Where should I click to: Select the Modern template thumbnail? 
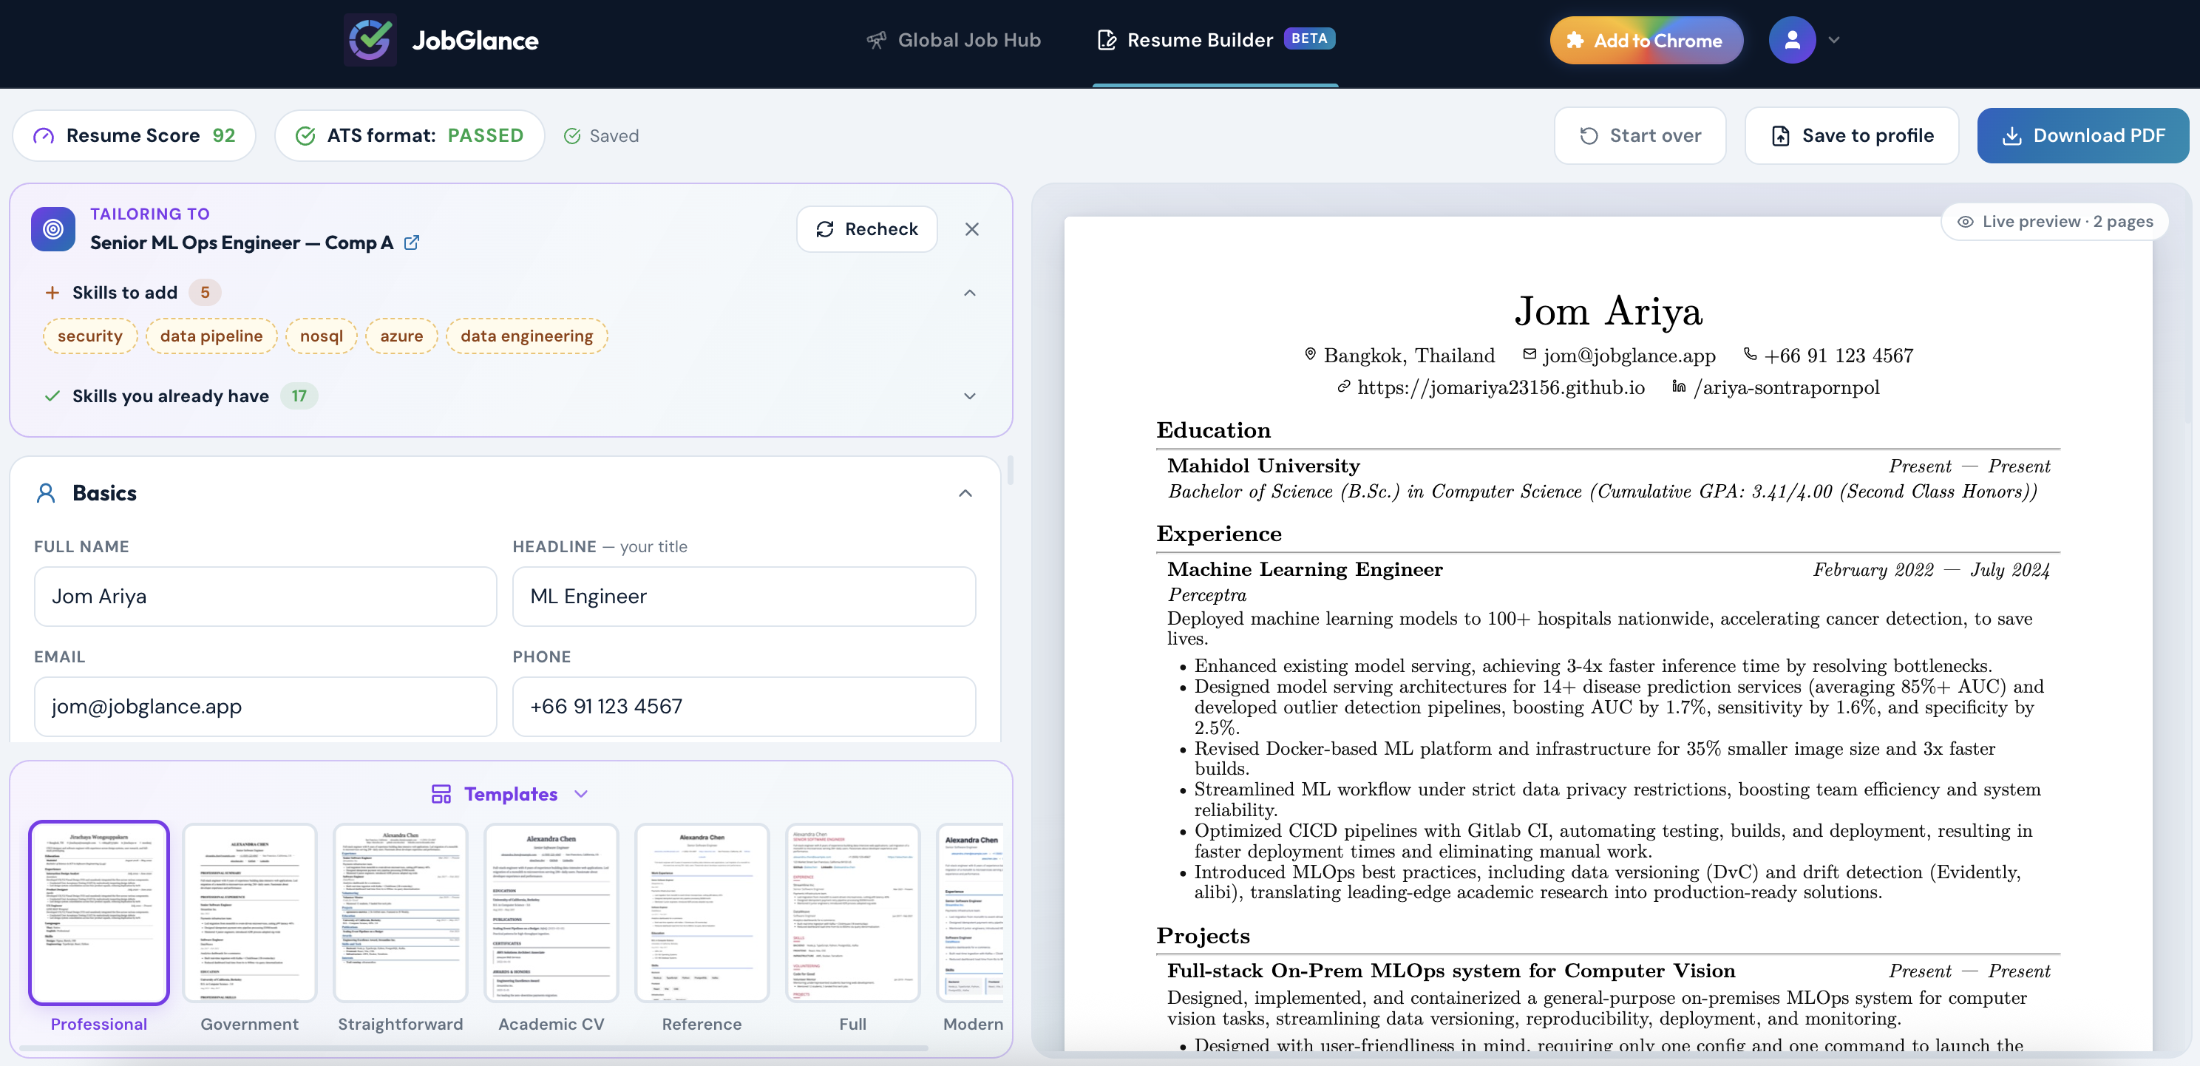pyautogui.click(x=970, y=912)
